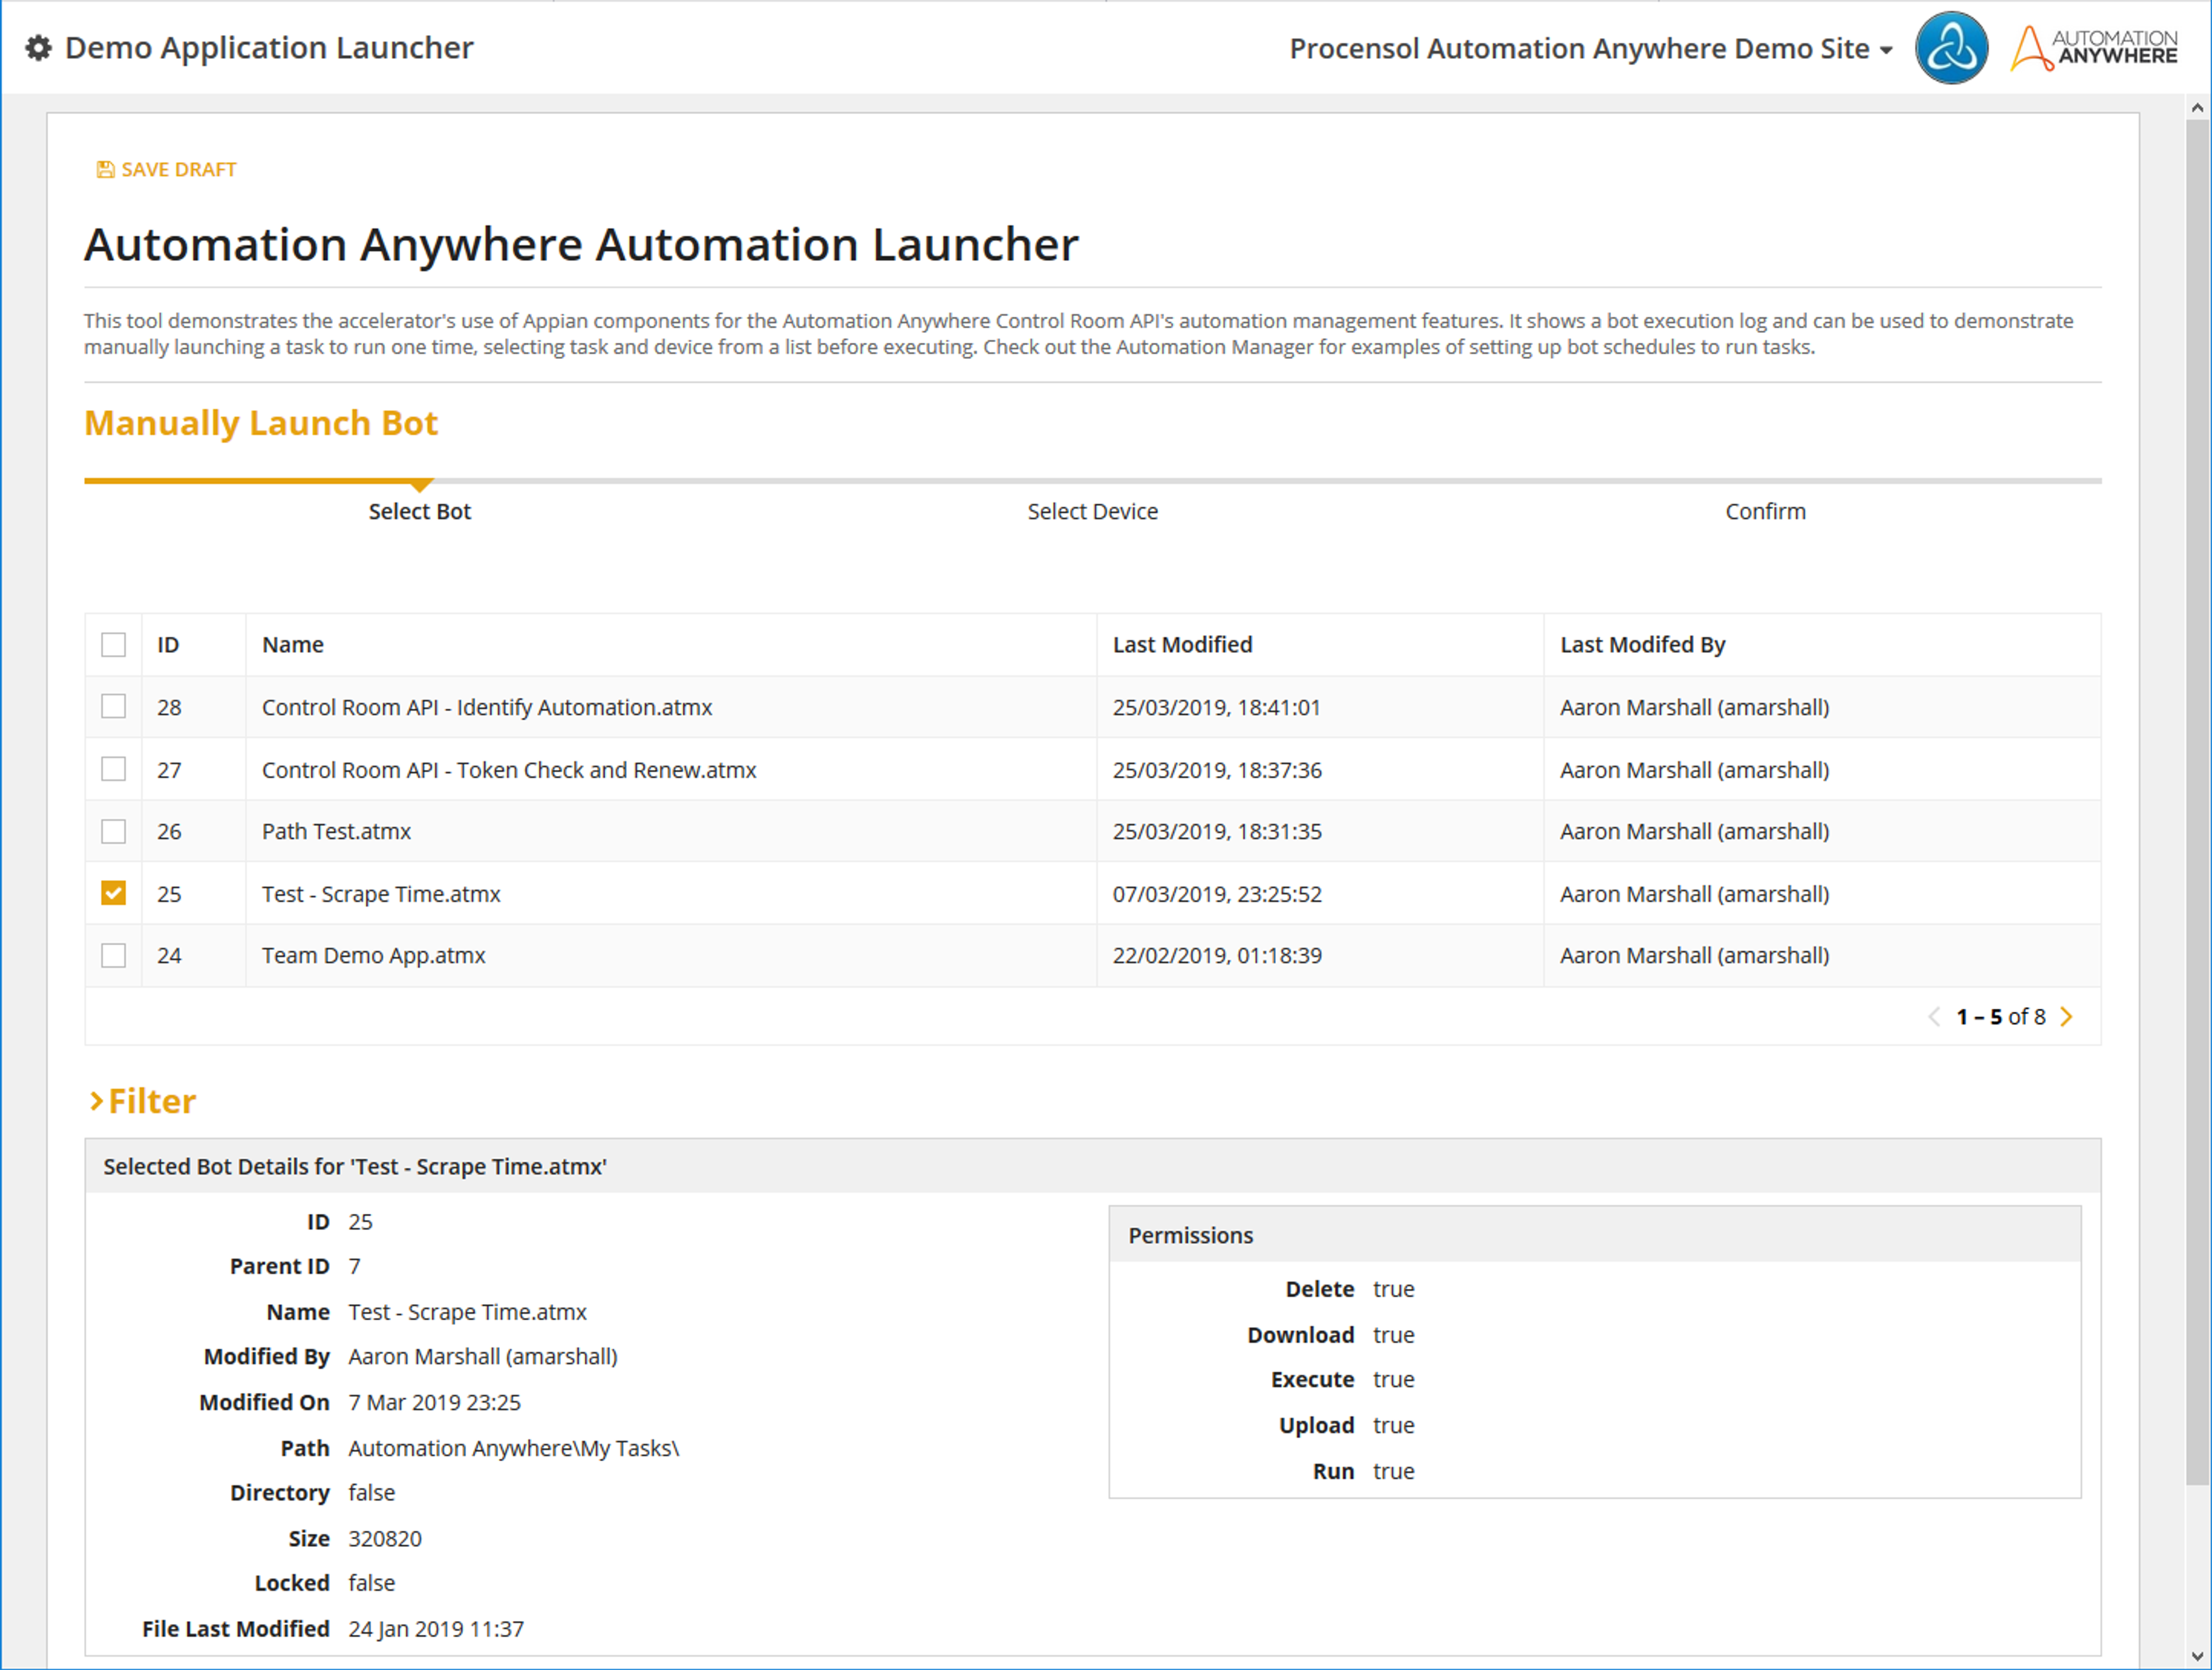Sort by Last Modified column header

coord(1183,645)
